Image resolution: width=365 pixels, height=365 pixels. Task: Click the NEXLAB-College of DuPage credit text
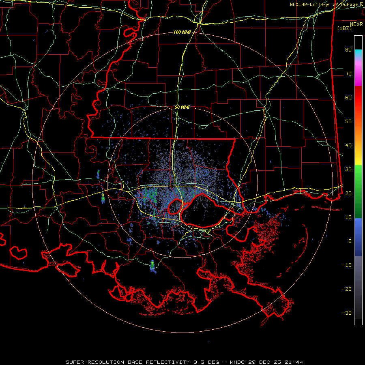pyautogui.click(x=326, y=4)
